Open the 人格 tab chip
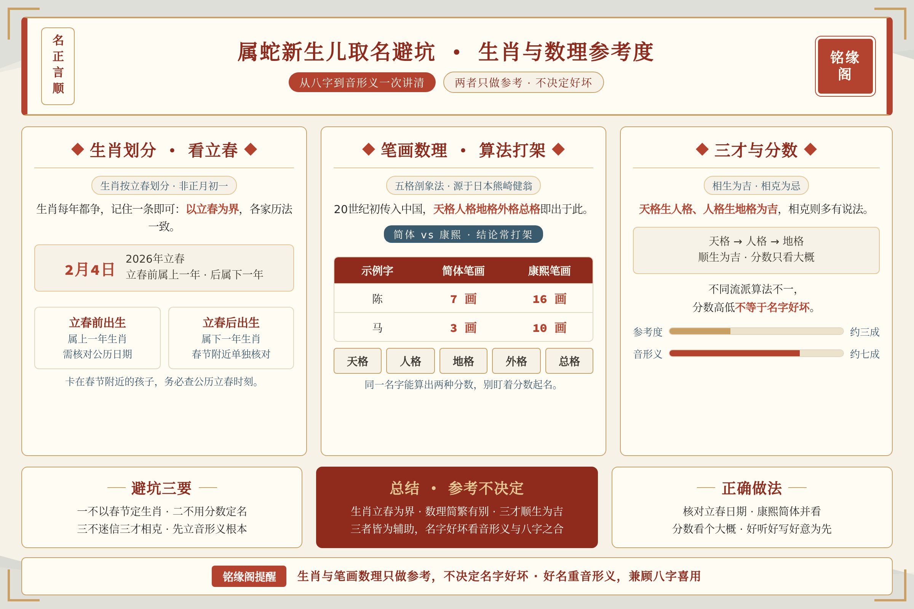This screenshot has height=609, width=914. point(411,361)
